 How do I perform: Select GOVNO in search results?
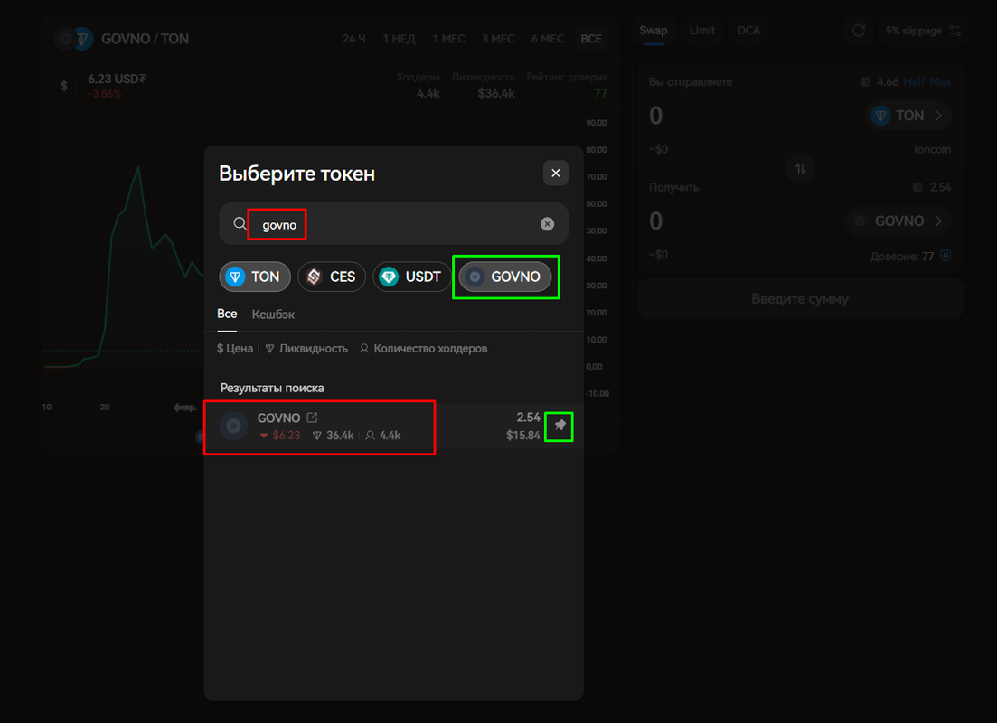393,426
